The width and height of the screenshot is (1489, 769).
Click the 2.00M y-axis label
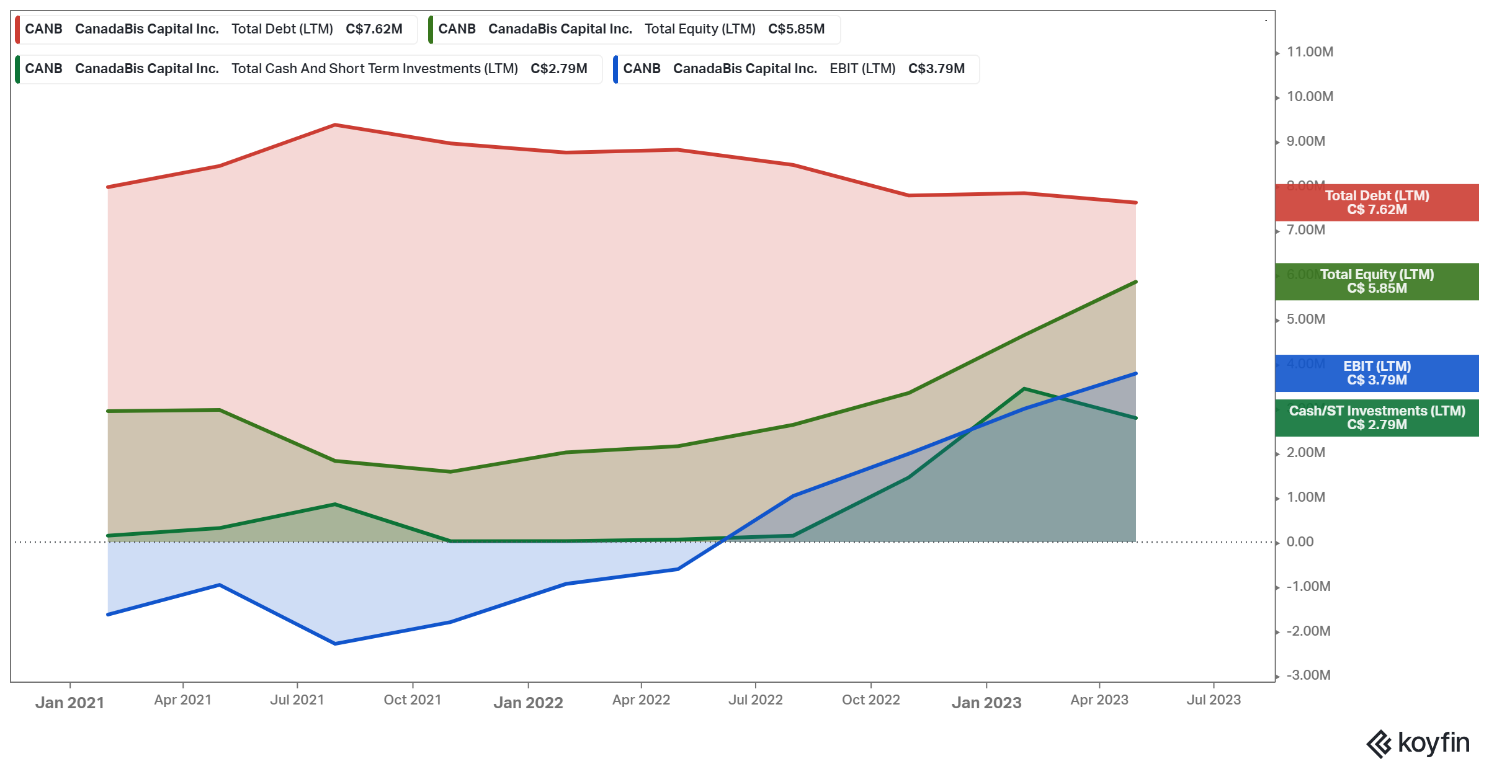click(x=1306, y=453)
